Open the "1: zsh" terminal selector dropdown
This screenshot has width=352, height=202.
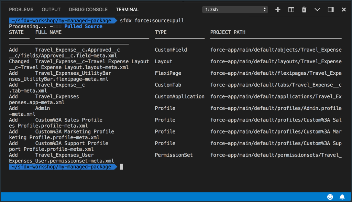coord(235,10)
